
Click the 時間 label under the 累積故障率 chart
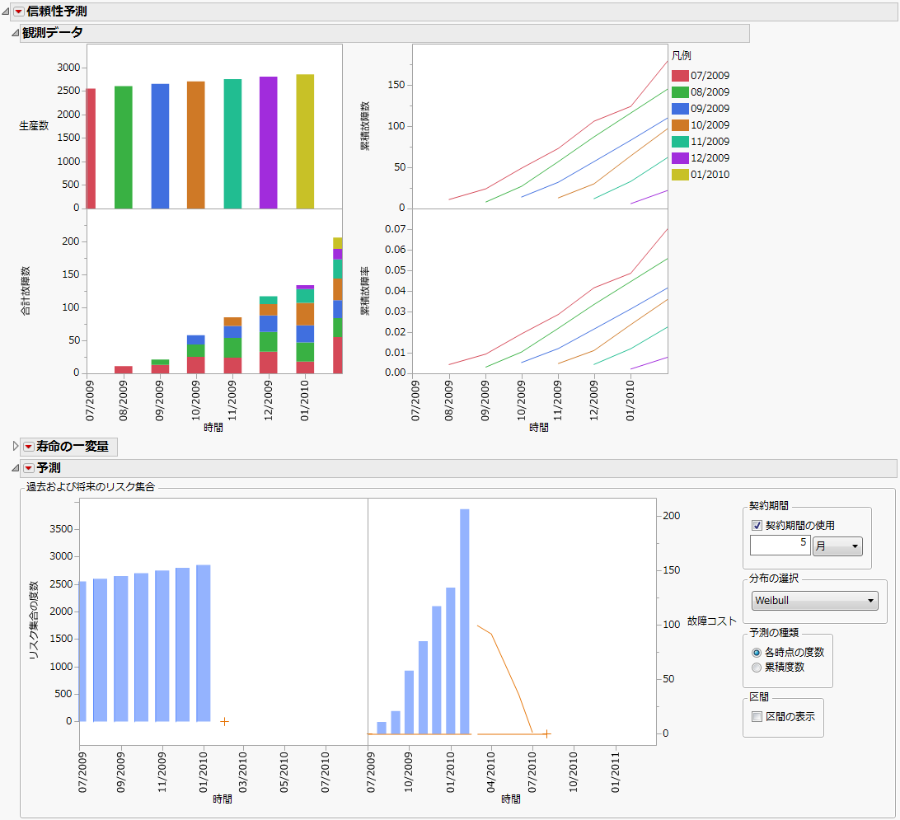tap(539, 428)
